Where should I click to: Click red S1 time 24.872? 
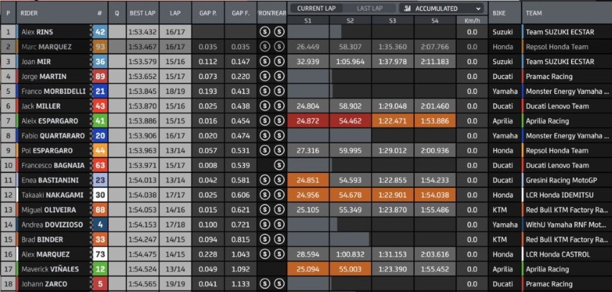click(308, 121)
